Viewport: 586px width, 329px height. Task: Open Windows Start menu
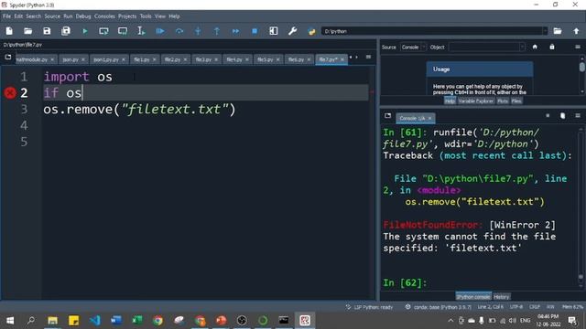[x=10, y=321]
